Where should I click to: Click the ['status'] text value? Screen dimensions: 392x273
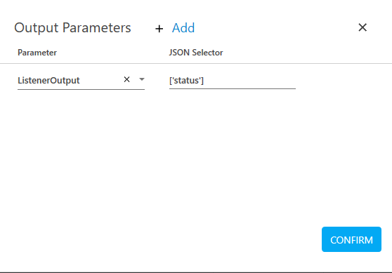[x=186, y=81]
